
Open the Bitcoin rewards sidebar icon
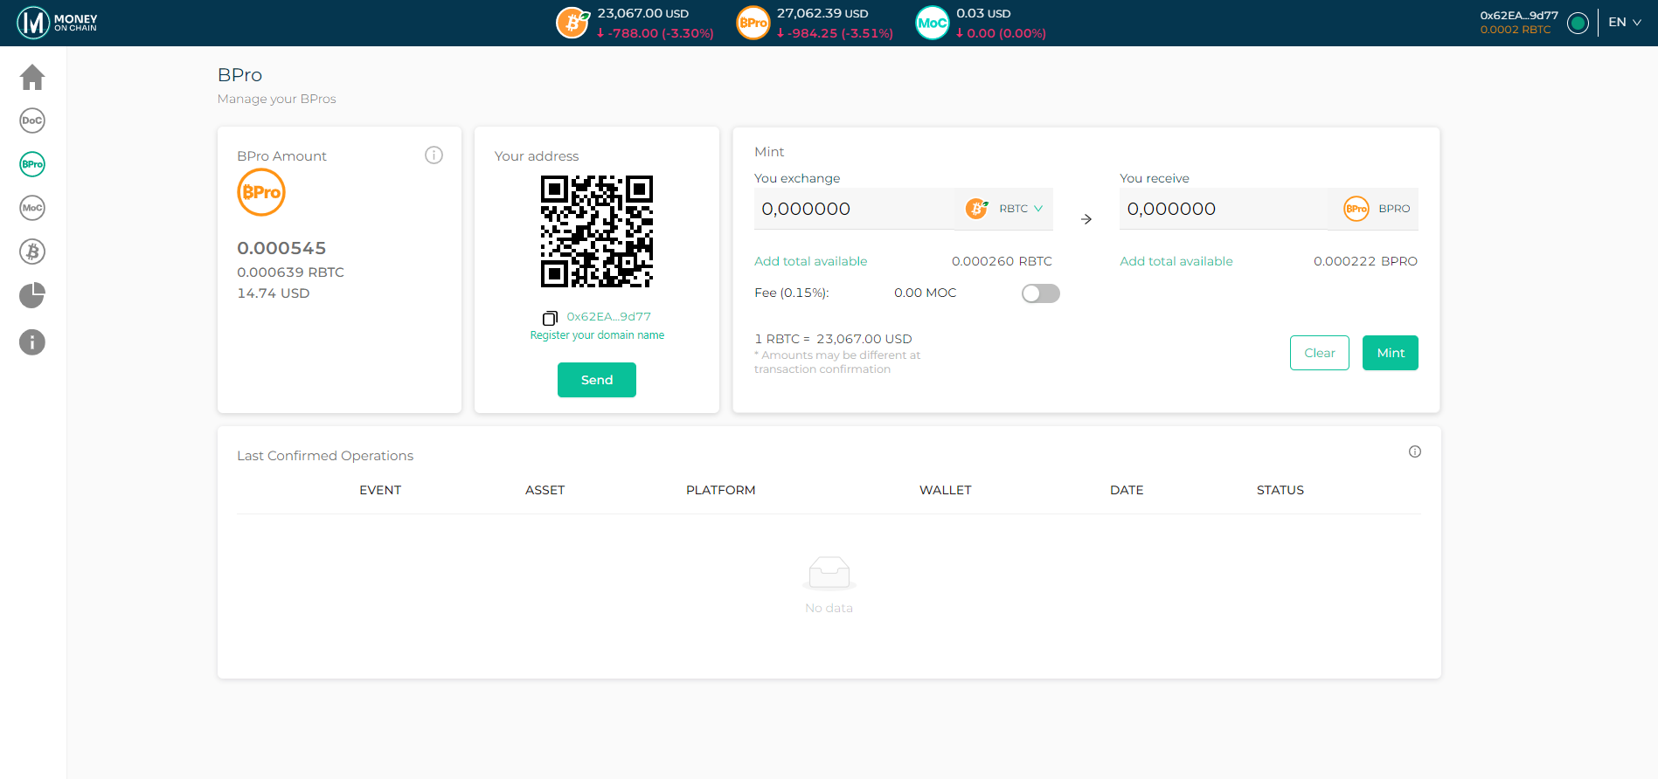coord(32,252)
